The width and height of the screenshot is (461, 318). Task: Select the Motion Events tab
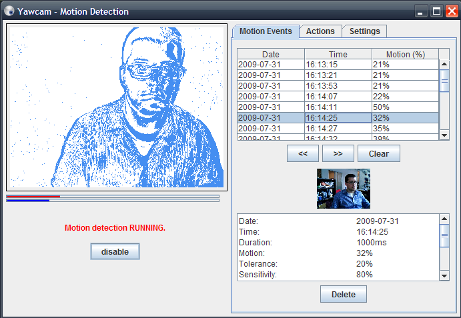click(266, 31)
